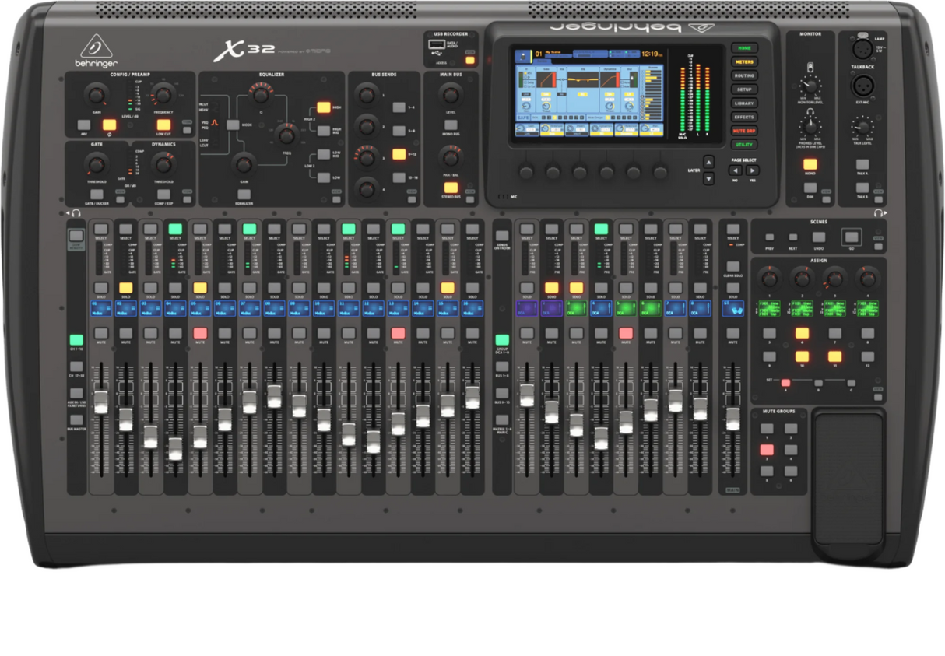The width and height of the screenshot is (945, 656).
Task: Open the EFFECTS screen
Action: [744, 117]
